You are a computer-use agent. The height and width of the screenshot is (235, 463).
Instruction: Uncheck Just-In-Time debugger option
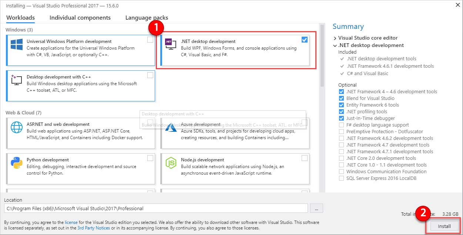click(341, 118)
